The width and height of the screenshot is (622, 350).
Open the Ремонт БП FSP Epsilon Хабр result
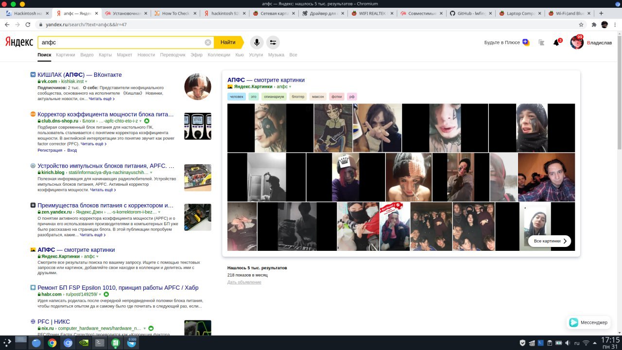118,288
